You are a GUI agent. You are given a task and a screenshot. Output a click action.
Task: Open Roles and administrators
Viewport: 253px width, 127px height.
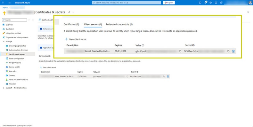(18, 80)
